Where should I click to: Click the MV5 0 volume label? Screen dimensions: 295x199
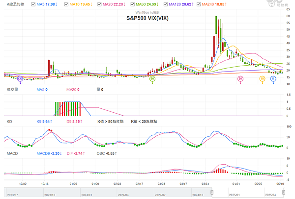click(42, 90)
